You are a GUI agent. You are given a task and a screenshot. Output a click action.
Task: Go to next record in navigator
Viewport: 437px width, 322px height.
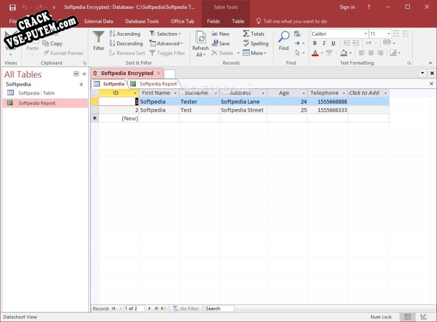tap(149, 309)
